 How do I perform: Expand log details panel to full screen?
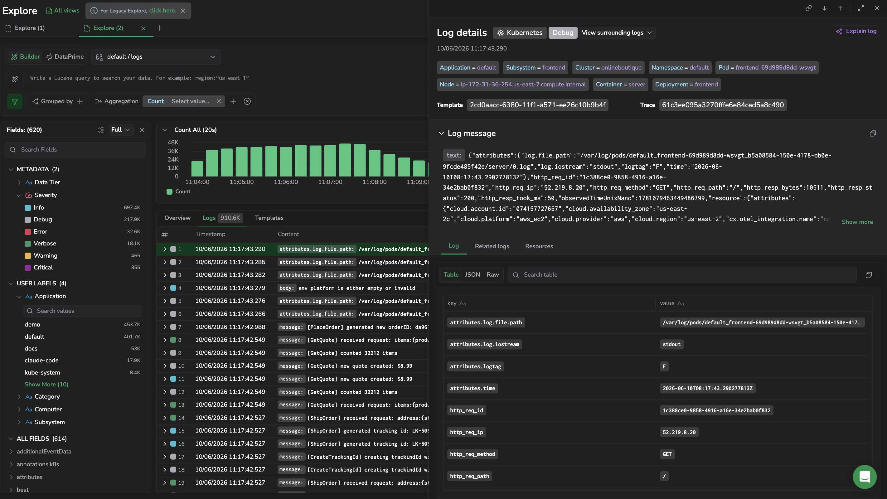(x=861, y=8)
